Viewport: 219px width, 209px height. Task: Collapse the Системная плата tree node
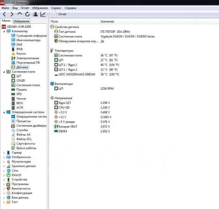[4, 72]
